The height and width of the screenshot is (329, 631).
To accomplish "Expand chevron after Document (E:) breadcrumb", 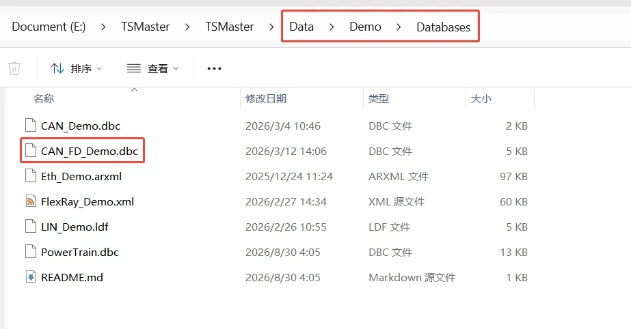I will 103,27.
